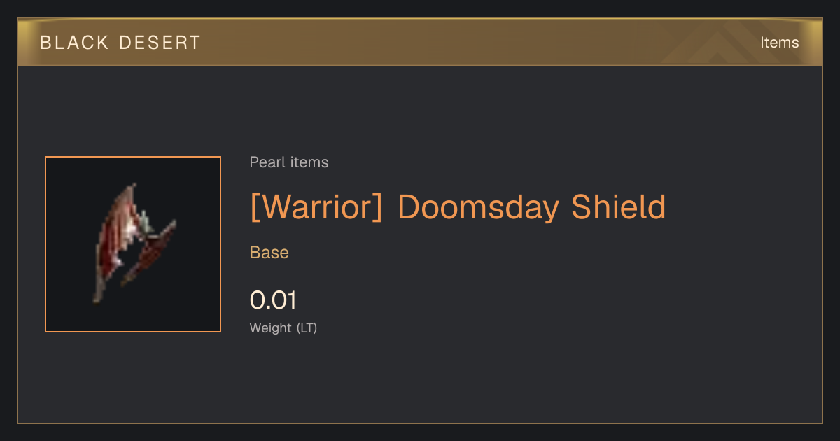The height and width of the screenshot is (441, 840).
Task: Click the 0.01 weight value
Action: pyautogui.click(x=274, y=300)
